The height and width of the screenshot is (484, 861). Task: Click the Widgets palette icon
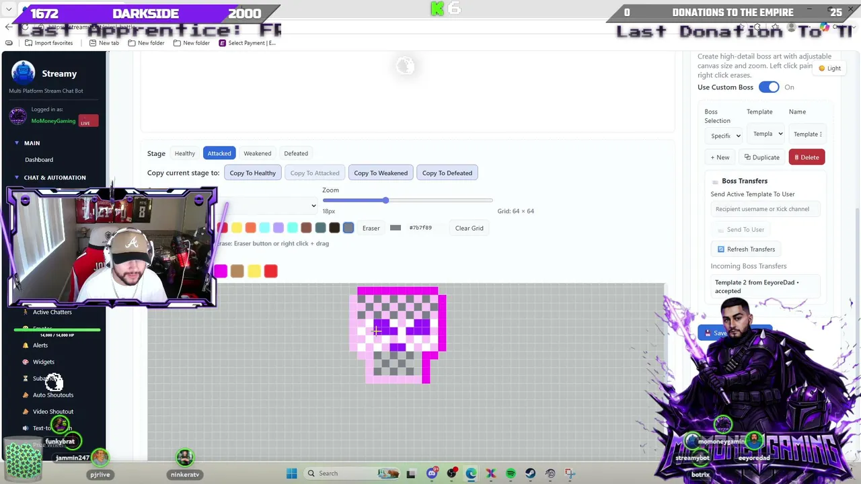point(26,362)
